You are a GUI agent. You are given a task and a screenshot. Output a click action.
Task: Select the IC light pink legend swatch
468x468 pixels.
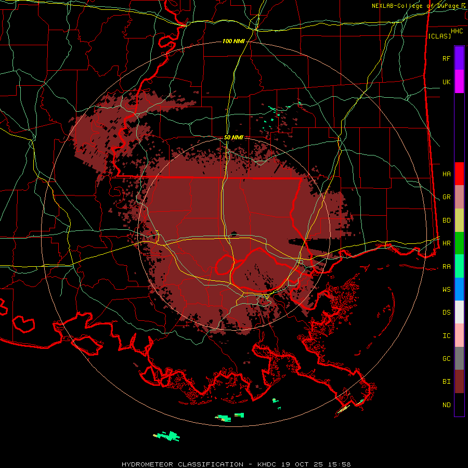pyautogui.click(x=459, y=335)
